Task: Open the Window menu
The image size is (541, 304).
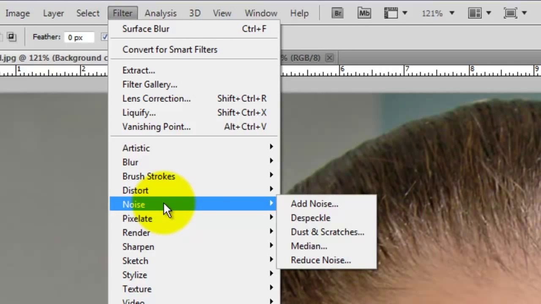Action: pos(261,13)
